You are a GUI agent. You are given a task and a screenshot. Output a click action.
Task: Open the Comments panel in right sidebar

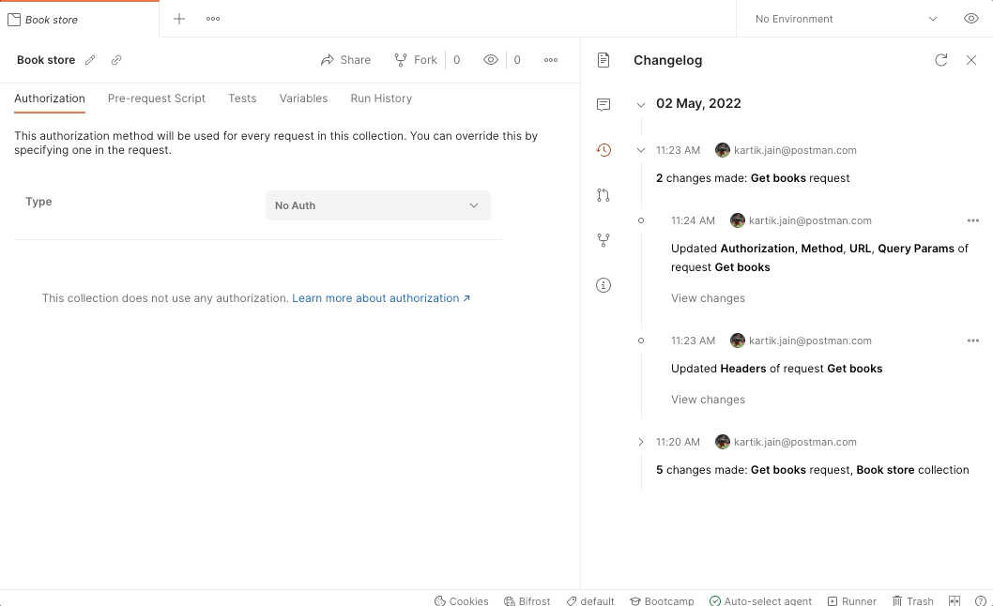tap(603, 104)
